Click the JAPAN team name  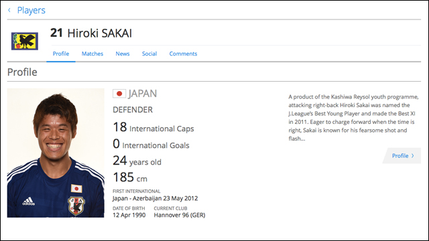(x=143, y=94)
